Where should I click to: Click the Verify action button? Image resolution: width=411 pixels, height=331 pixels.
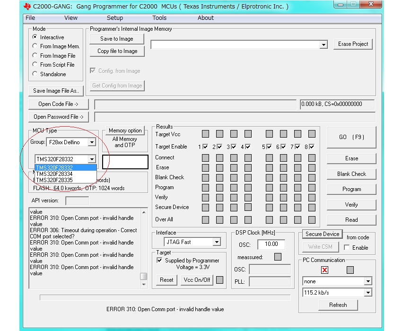(x=351, y=205)
